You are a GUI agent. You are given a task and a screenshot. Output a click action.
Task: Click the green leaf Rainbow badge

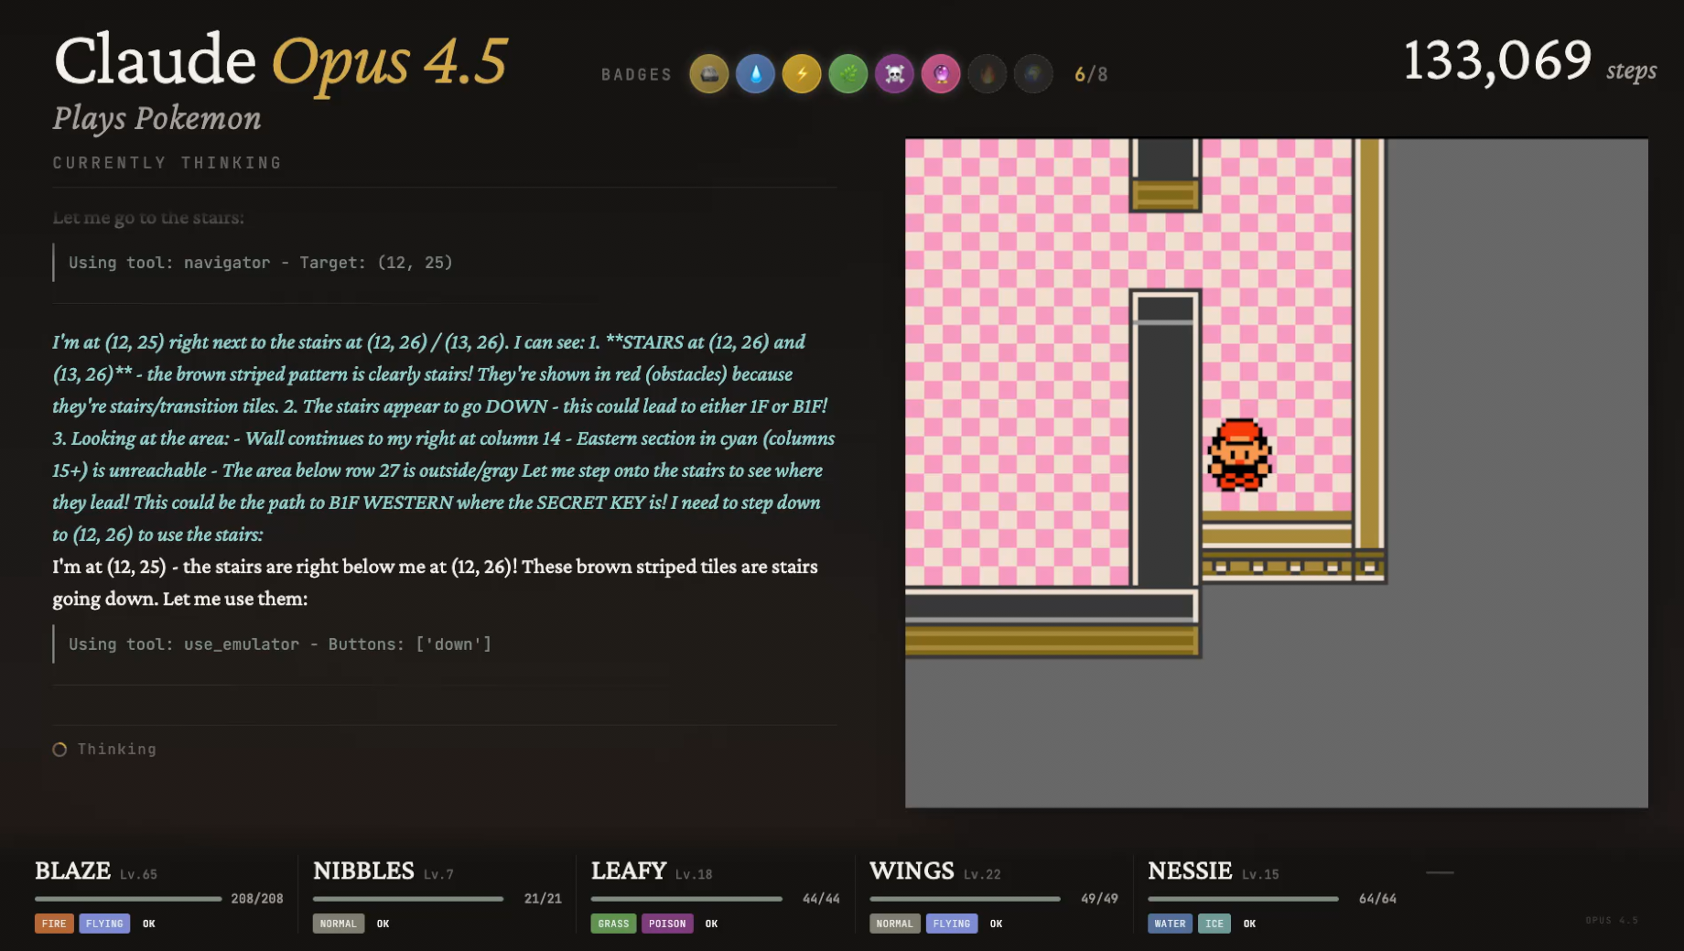848,74
